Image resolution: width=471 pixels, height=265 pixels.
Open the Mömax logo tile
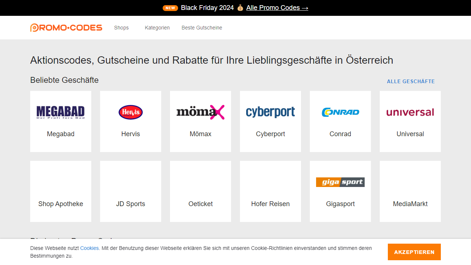point(201,112)
